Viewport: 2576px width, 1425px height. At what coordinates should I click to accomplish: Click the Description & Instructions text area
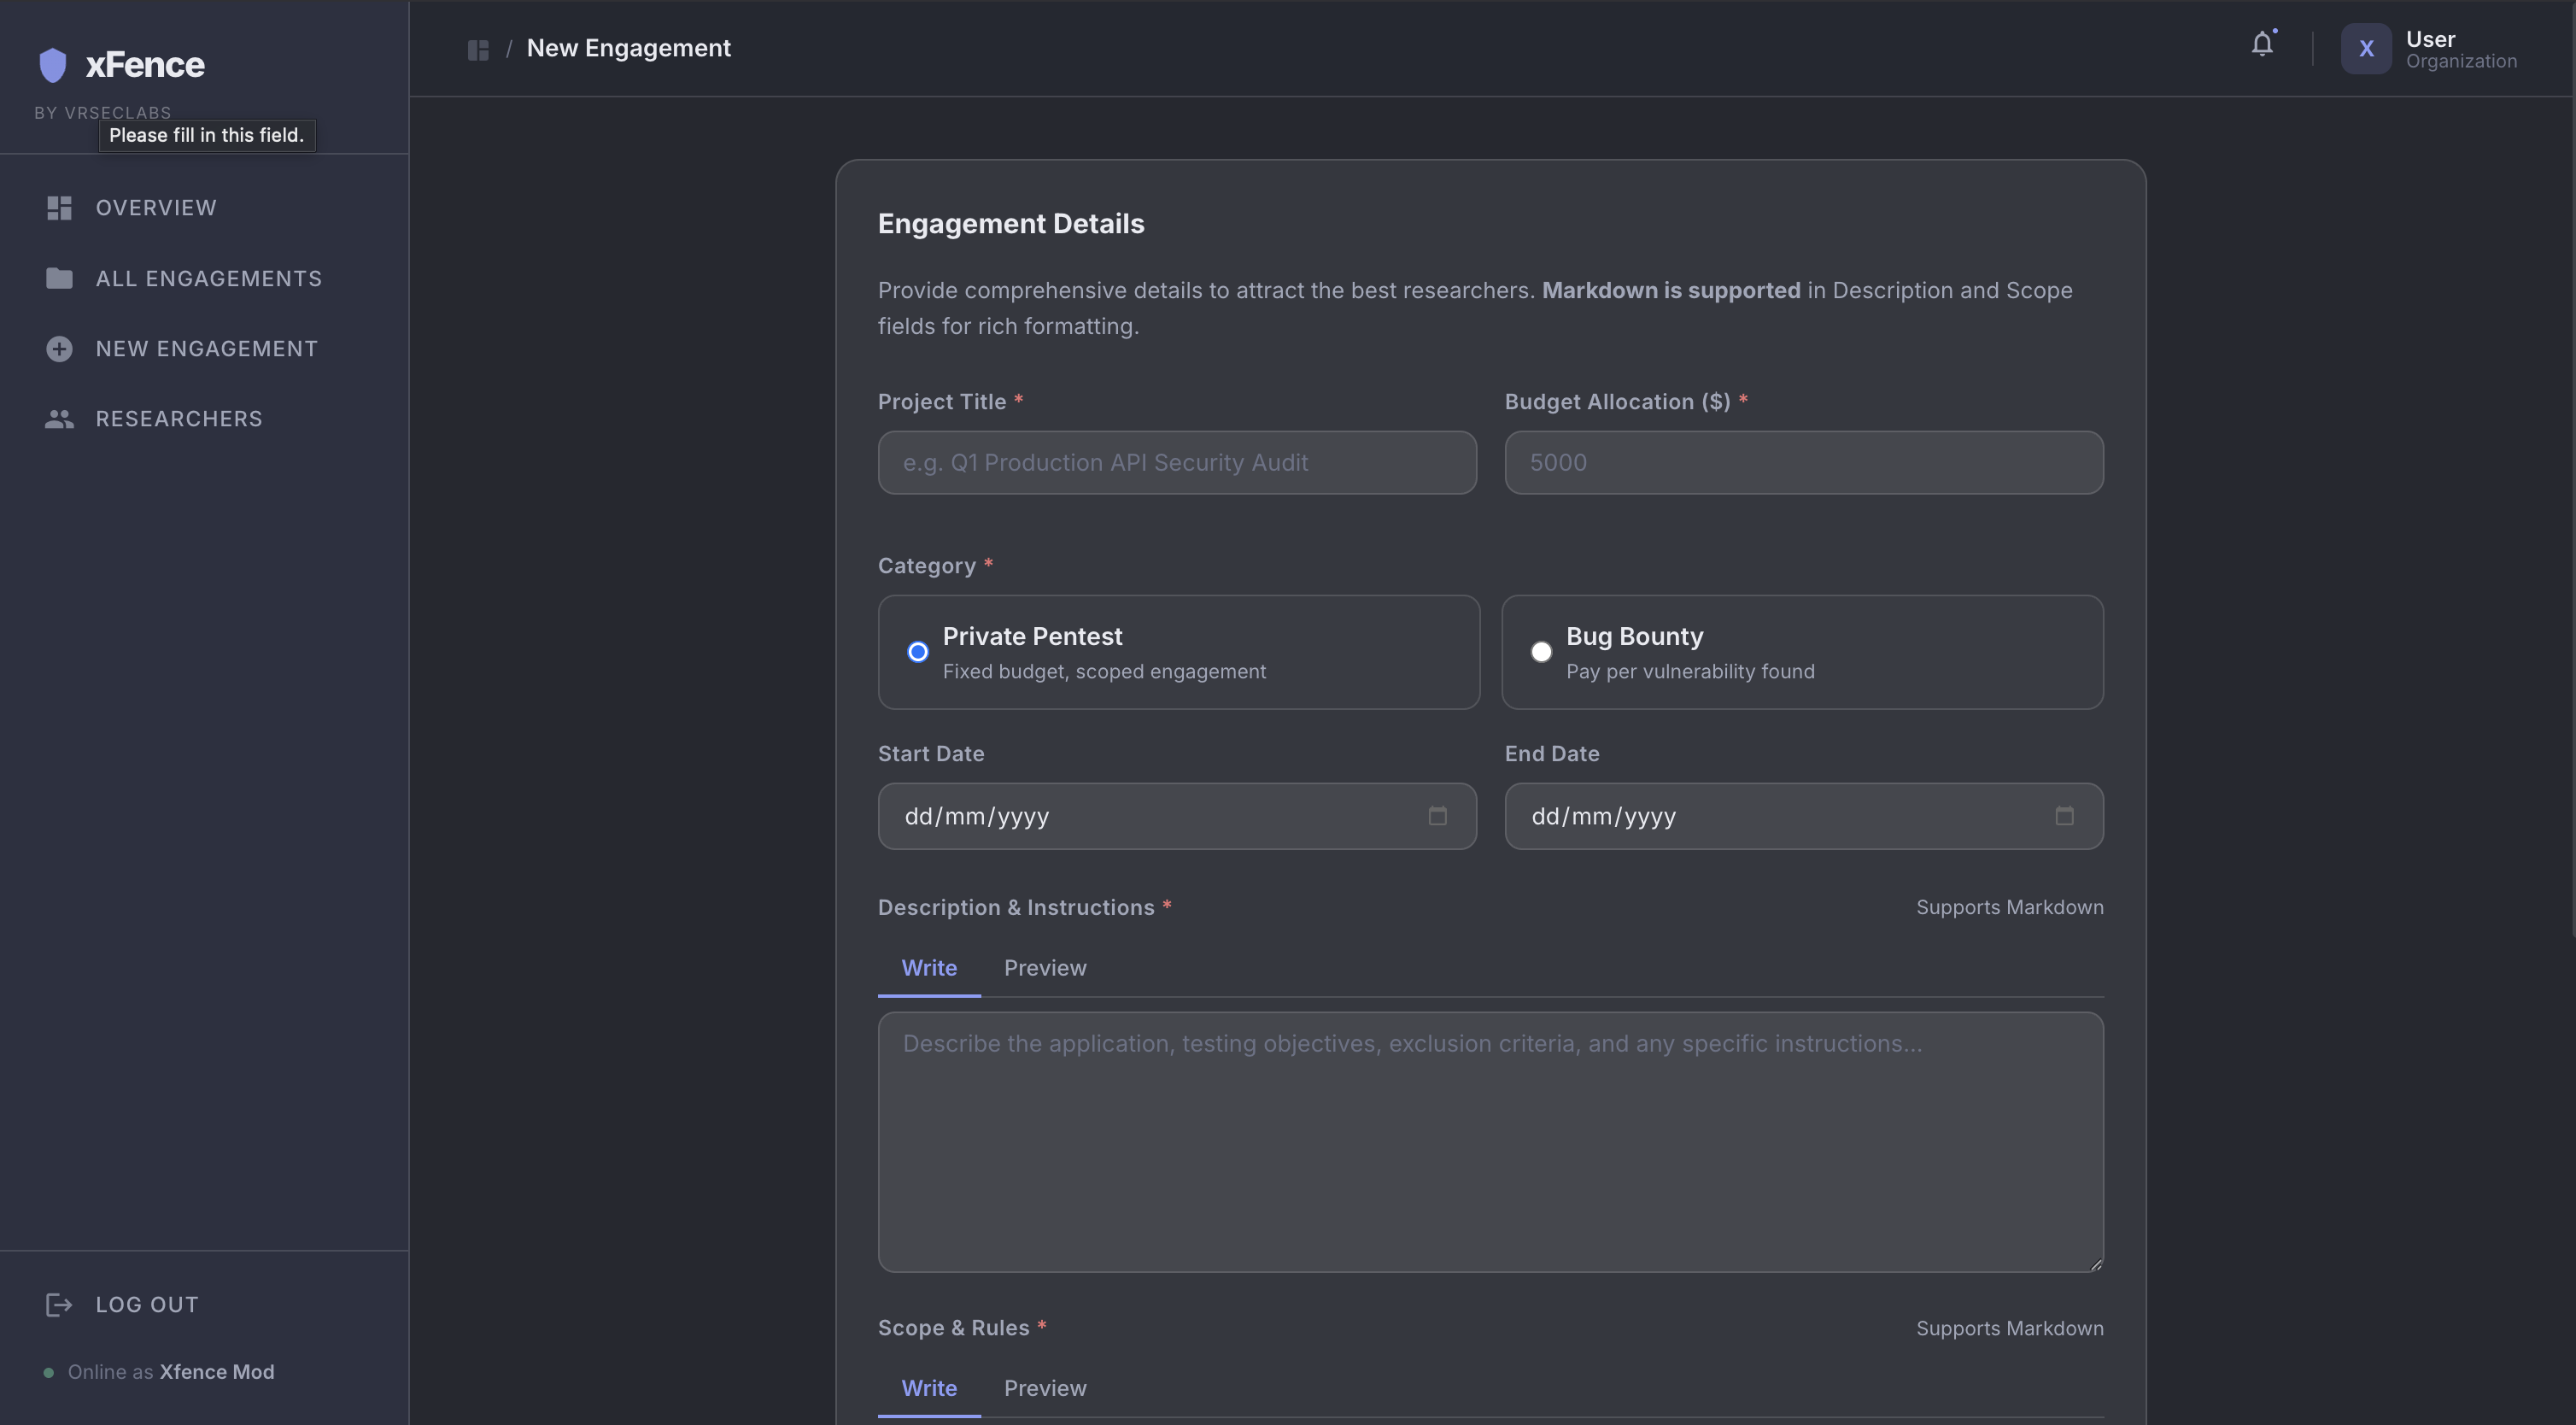1490,1142
